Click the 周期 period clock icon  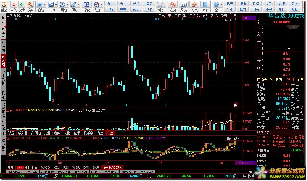[62, 4]
